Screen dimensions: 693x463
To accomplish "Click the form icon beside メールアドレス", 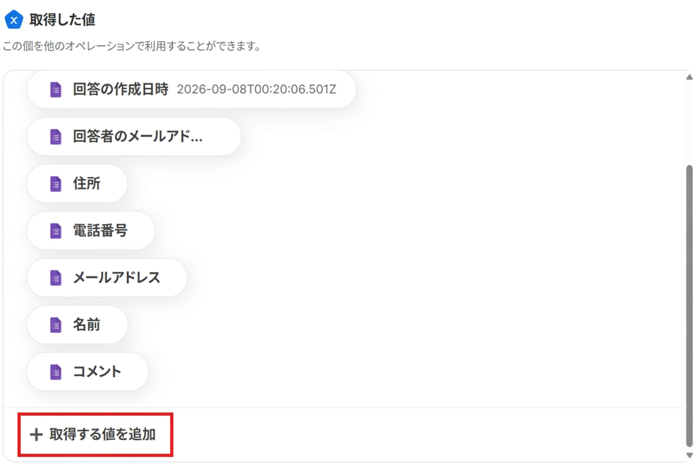I will [x=56, y=277].
